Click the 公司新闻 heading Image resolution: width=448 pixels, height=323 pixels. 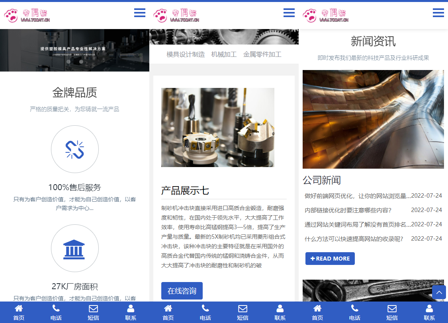(x=322, y=180)
